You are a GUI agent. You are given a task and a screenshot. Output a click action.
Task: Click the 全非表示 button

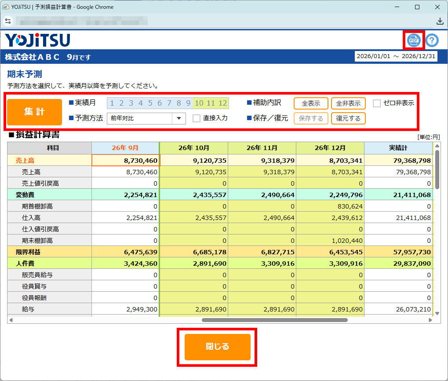[x=348, y=103]
